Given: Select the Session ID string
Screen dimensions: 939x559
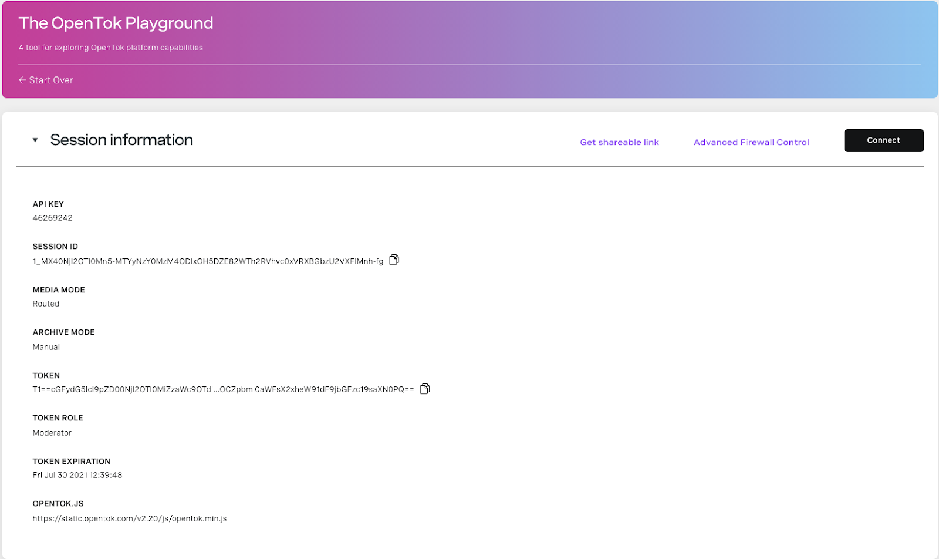Looking at the screenshot, I should (208, 261).
